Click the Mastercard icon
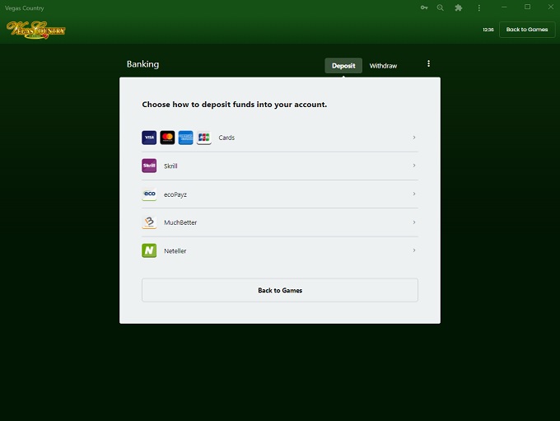The image size is (560, 421). pos(167,138)
